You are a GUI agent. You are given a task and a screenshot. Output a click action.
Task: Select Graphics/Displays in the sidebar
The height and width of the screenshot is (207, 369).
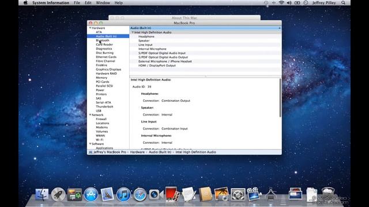tap(108, 69)
